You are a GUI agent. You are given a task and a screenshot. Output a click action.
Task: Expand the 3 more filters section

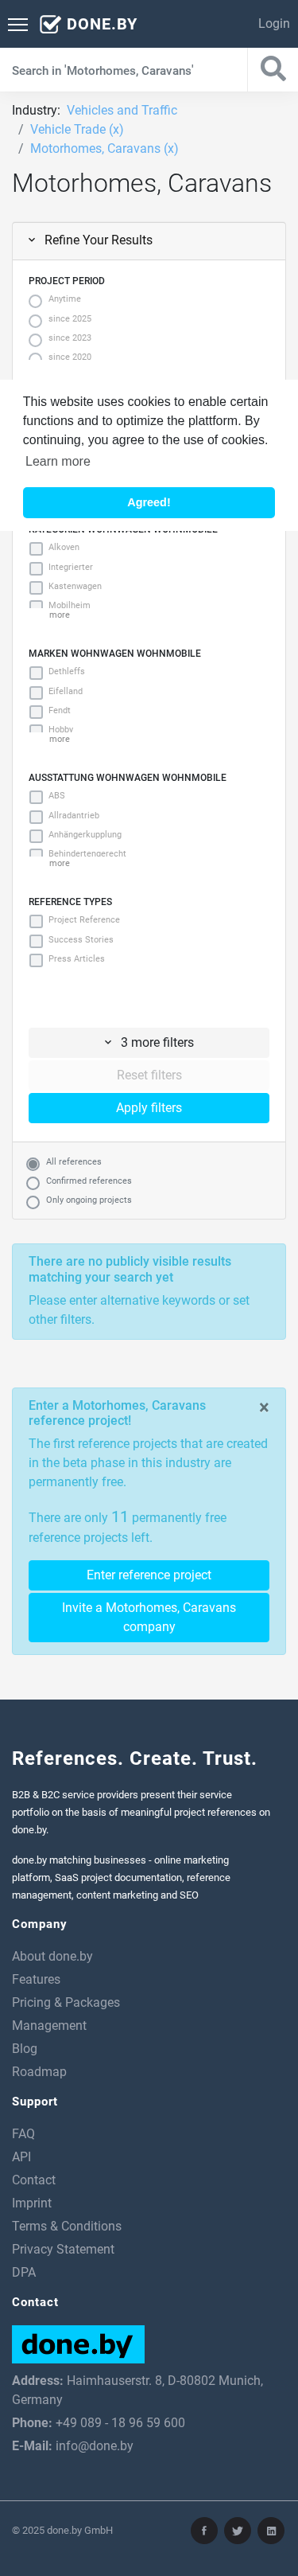[149, 1042]
